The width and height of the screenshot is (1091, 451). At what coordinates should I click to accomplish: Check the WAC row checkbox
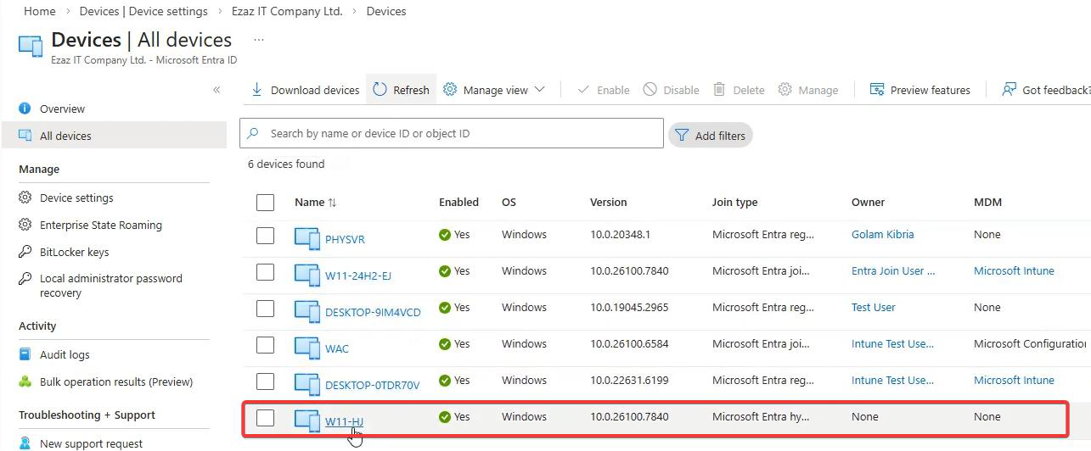pyautogui.click(x=265, y=344)
